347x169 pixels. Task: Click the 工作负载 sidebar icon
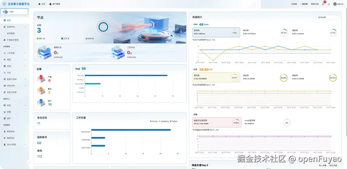point(5,53)
